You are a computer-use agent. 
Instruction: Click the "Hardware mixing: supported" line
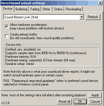point(40,60)
